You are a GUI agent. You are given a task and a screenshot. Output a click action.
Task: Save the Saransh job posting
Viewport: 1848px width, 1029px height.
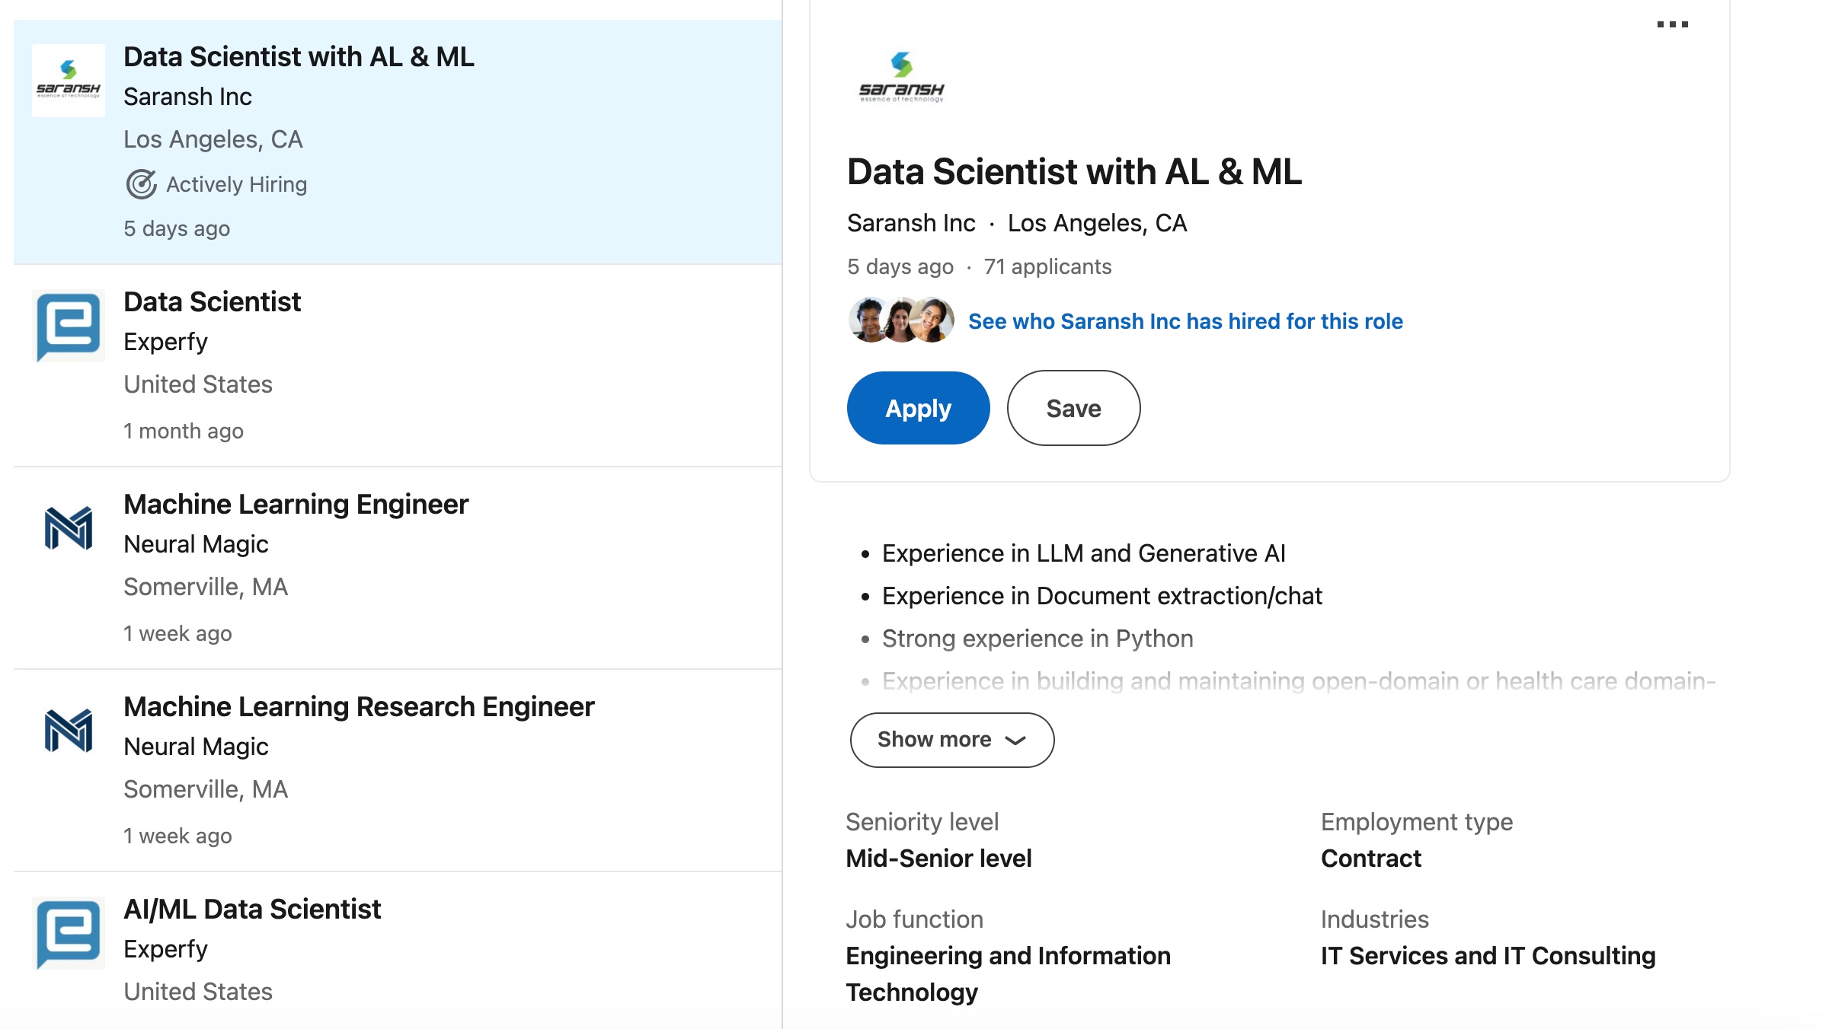point(1073,408)
